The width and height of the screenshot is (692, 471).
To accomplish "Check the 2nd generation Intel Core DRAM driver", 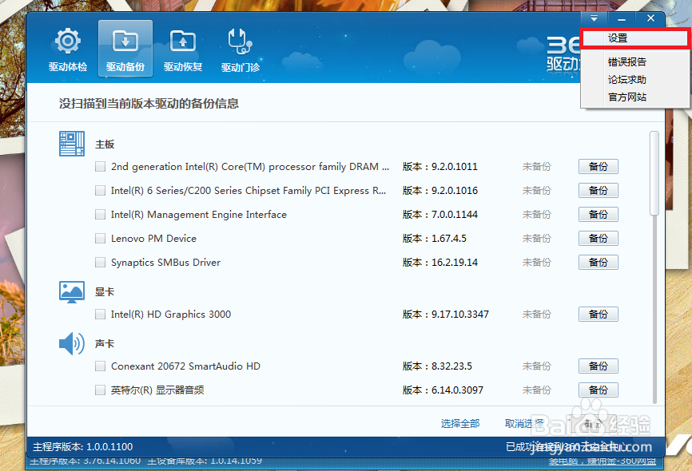I will coord(100,167).
